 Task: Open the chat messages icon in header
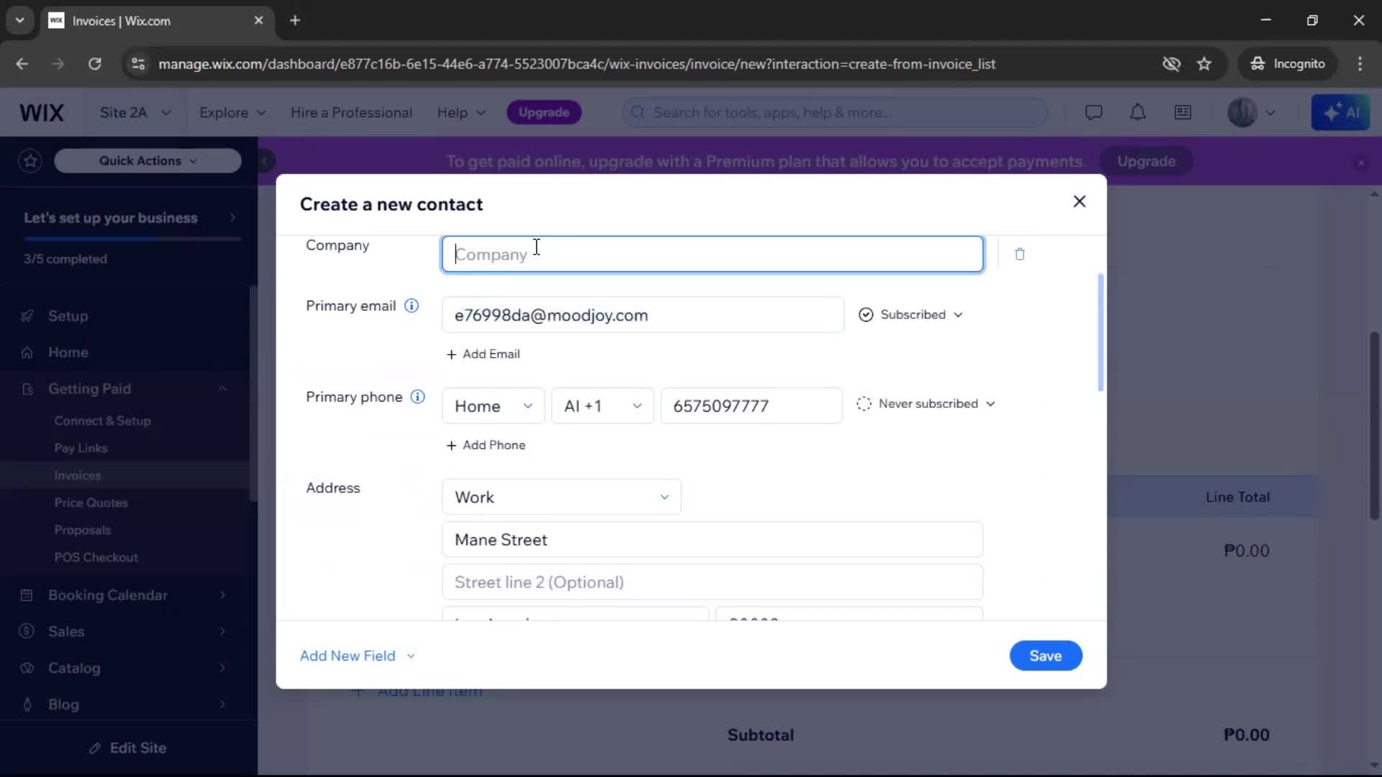point(1093,112)
